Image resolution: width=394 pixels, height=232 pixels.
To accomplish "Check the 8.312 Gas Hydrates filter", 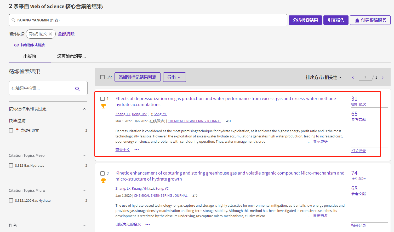I will point(11,165).
